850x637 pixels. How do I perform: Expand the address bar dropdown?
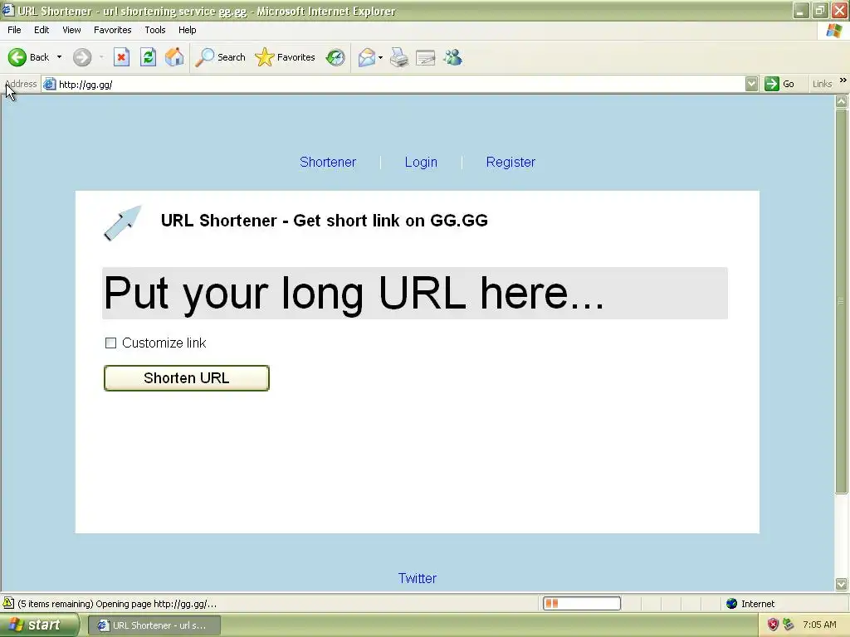click(751, 84)
